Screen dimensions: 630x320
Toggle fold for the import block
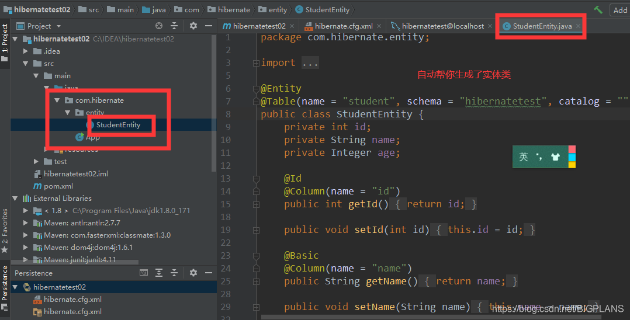pos(255,62)
